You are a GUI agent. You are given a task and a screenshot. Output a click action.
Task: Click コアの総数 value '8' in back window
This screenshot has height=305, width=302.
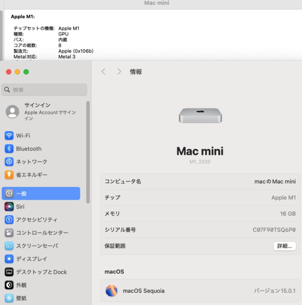(60, 45)
